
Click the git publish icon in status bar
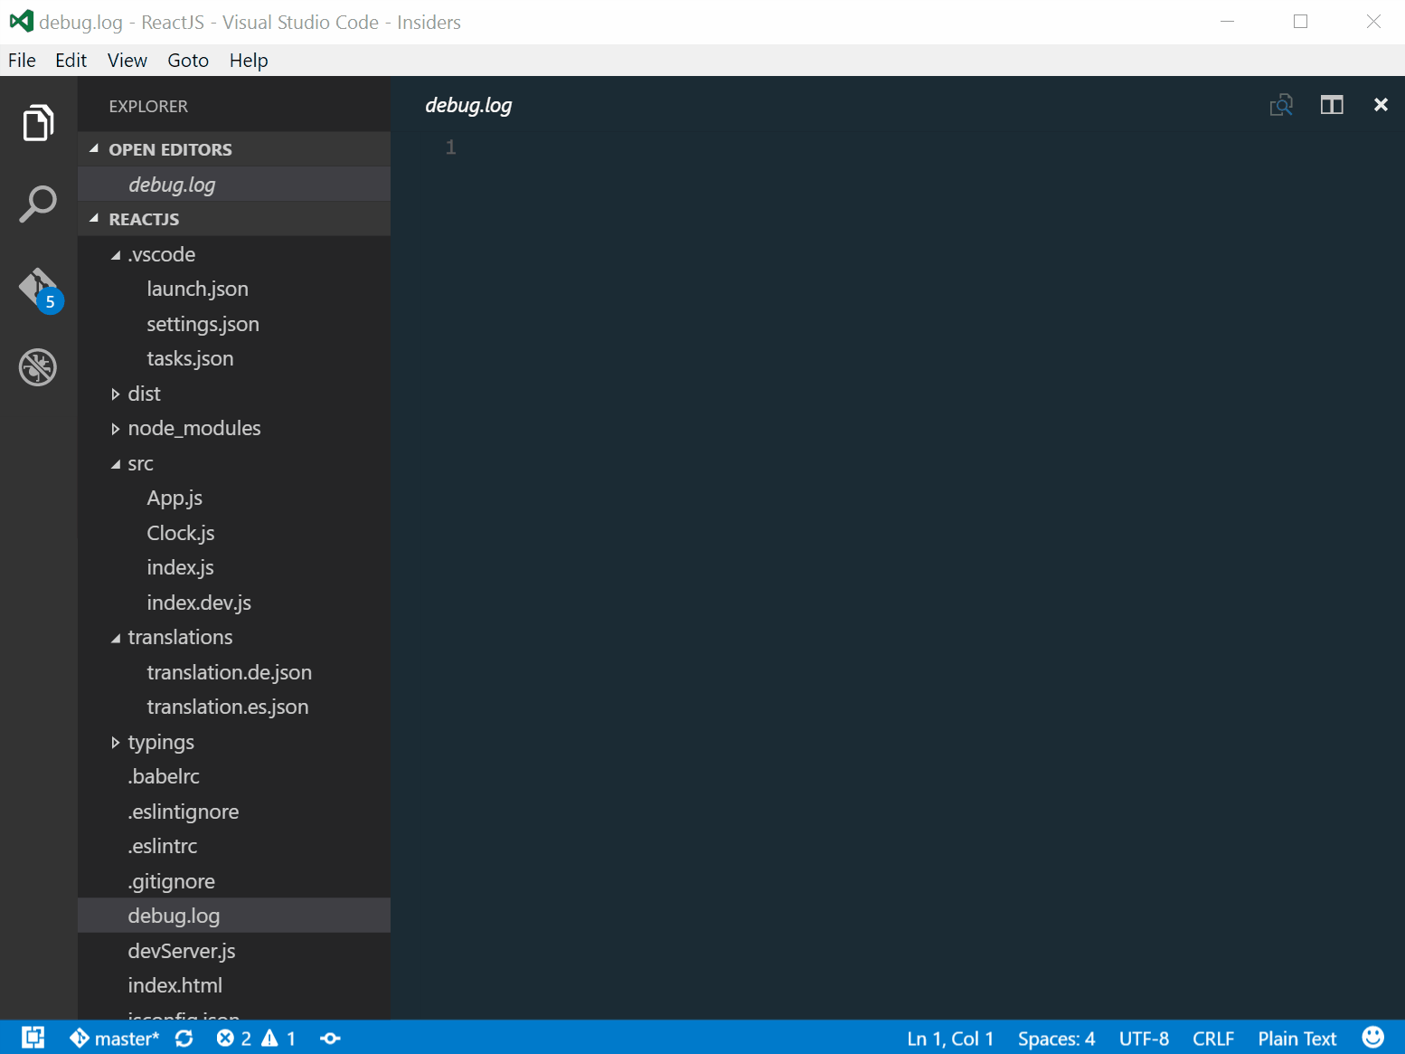point(330,1039)
